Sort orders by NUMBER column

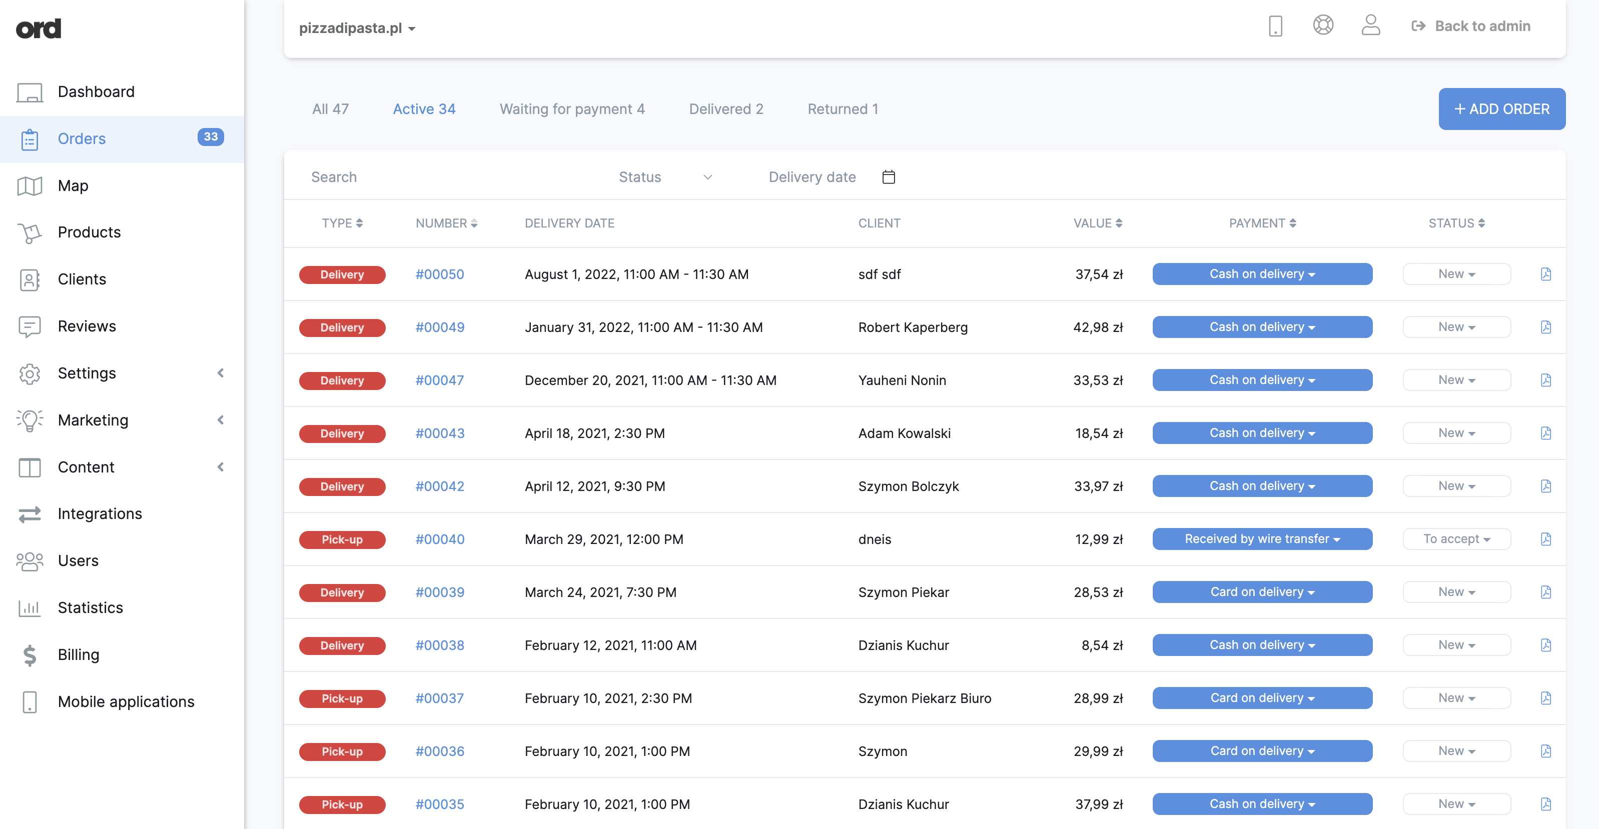(x=446, y=223)
